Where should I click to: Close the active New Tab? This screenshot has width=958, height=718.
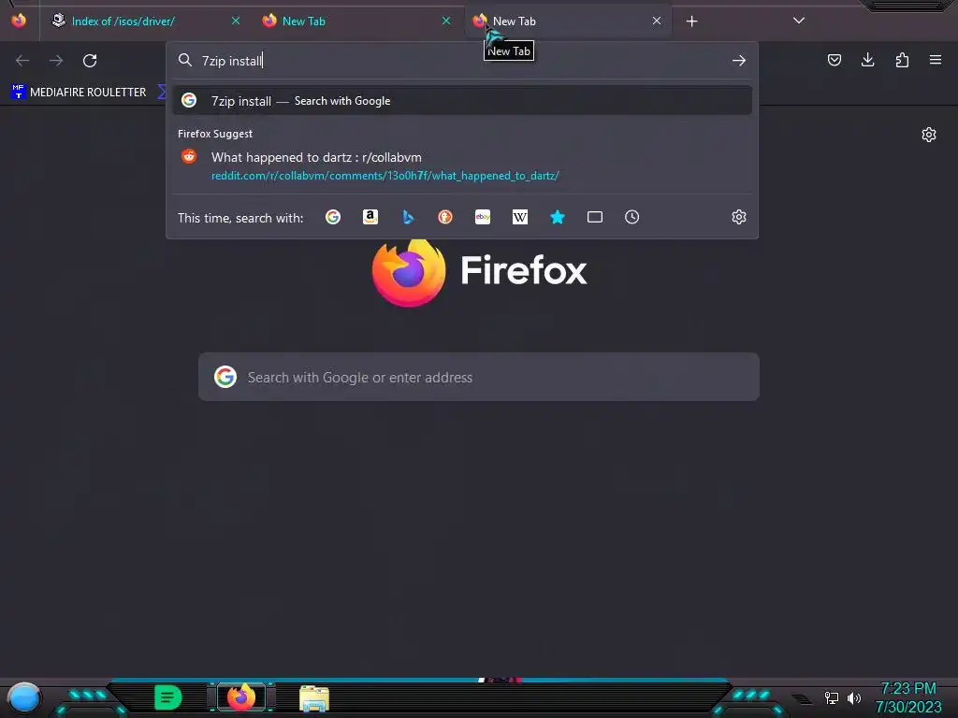pyautogui.click(x=656, y=21)
